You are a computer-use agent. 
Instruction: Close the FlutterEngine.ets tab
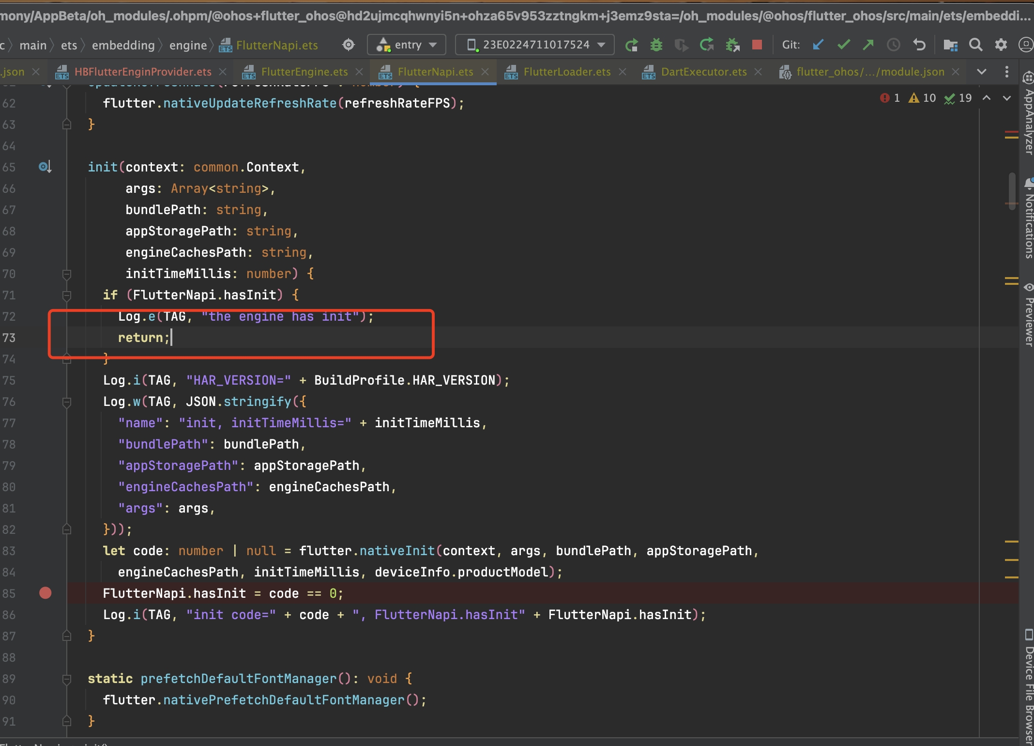(x=359, y=72)
